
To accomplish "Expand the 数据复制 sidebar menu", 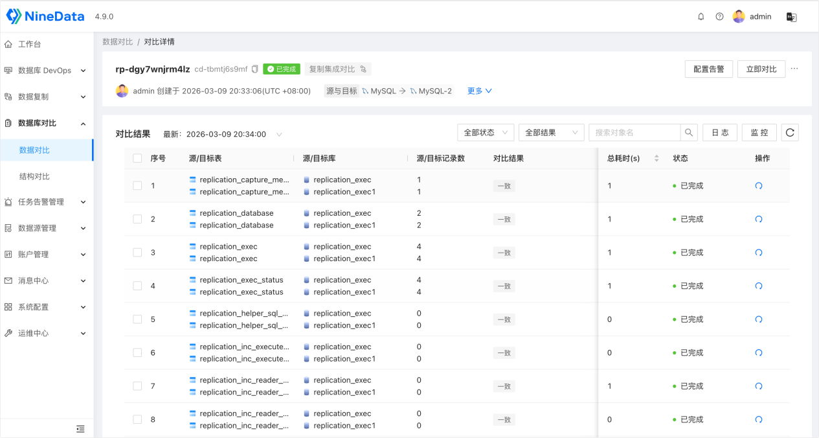I will (x=45, y=97).
